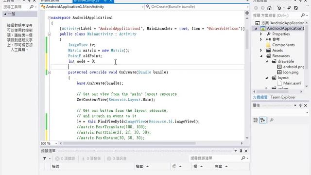Select the solution 'AndroidApplication' root node
This screenshot has width=311, height=175.
click(283, 23)
